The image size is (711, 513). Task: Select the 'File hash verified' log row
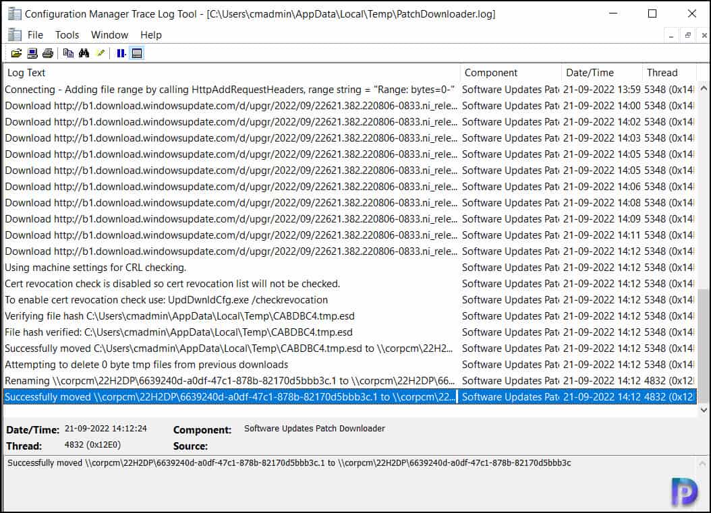click(x=349, y=332)
